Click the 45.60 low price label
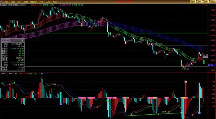Screen dimensions: 216x119 (187, 69)
